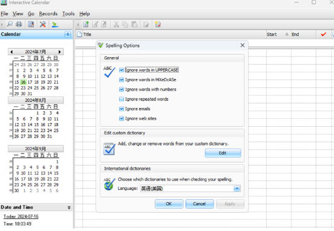Click the Interactive Calendar app icon
Screen dimensions: 334x231
[4, 2]
